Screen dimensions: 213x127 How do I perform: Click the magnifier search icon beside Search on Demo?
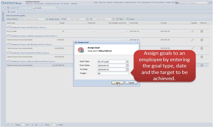click(210, 2)
